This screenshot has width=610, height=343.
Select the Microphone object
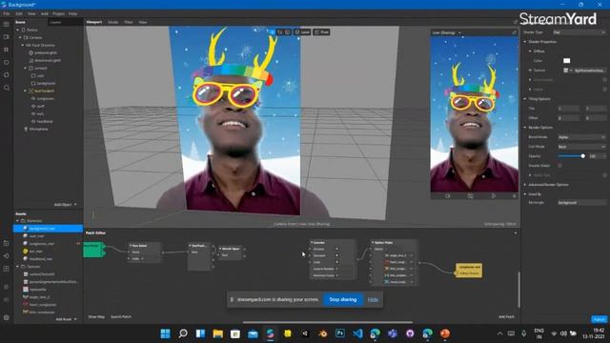[38, 130]
